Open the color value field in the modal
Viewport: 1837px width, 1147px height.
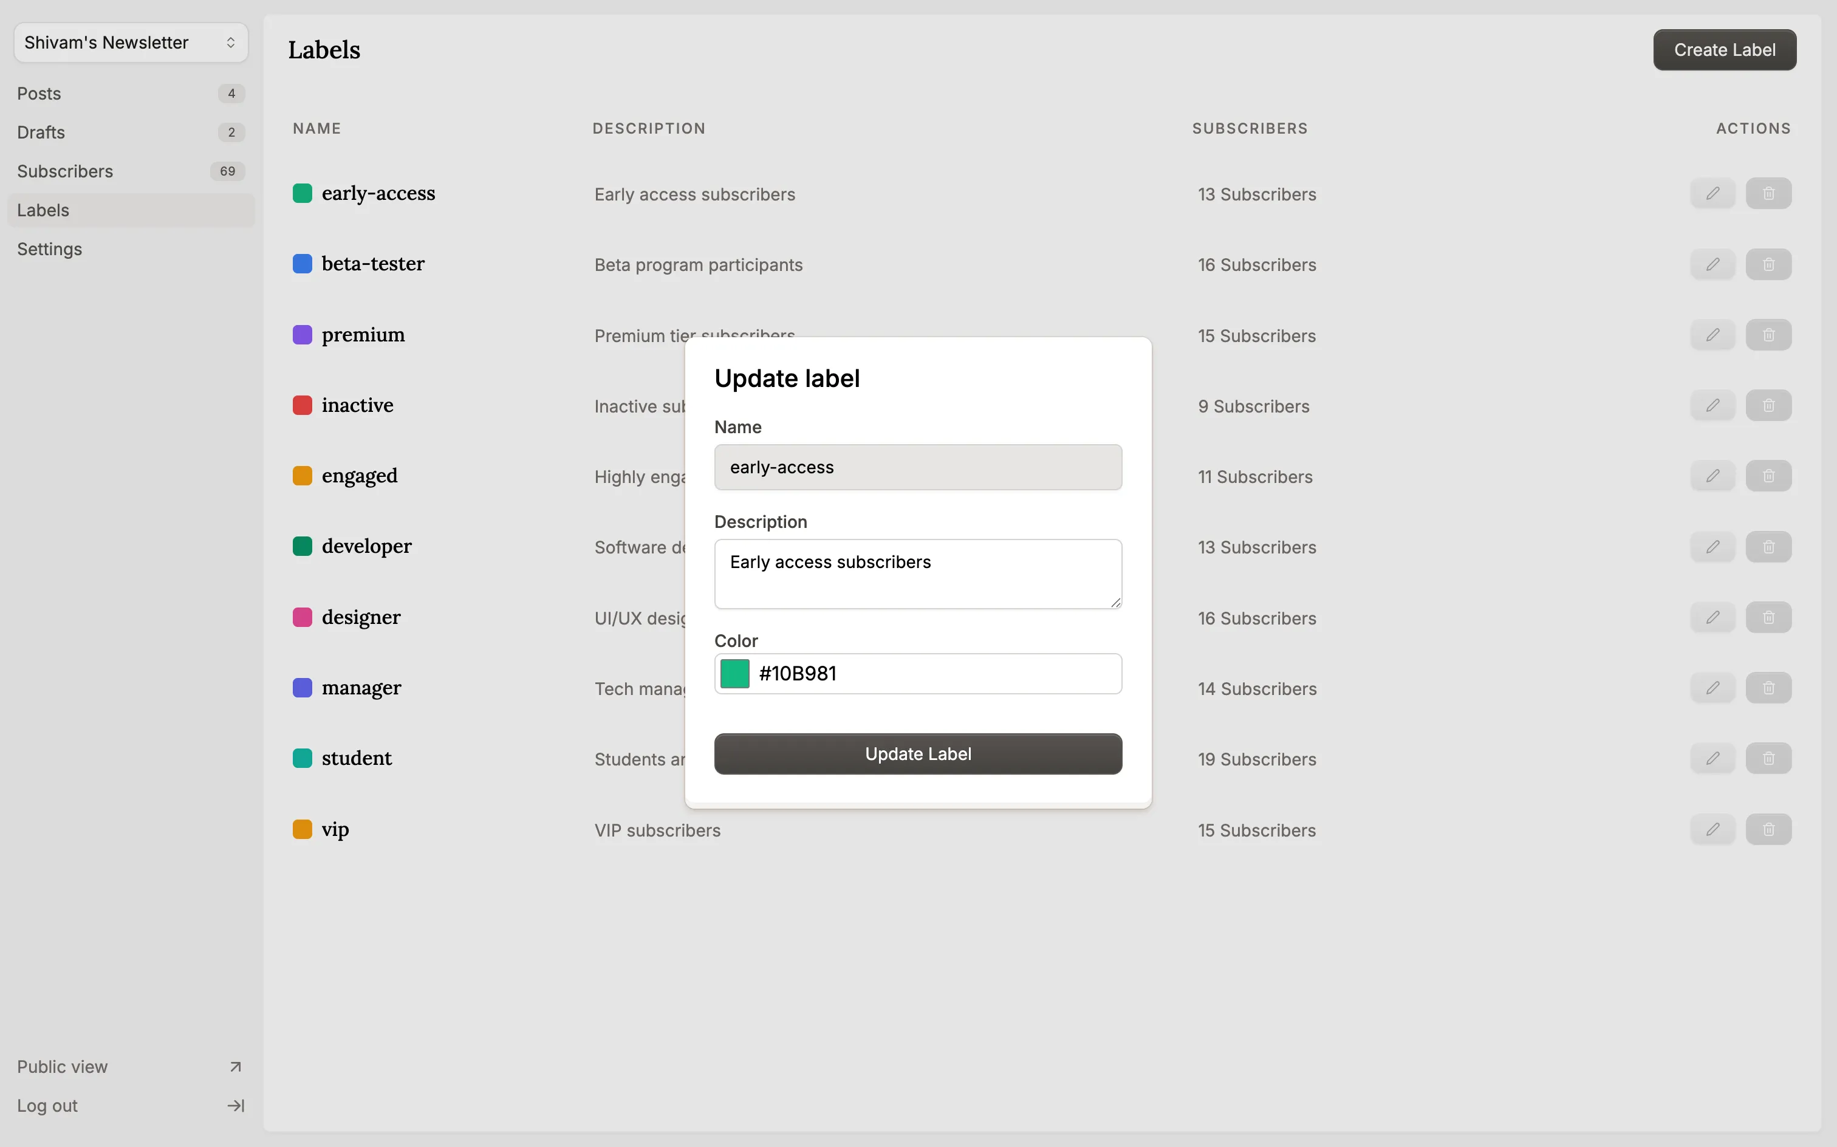pos(918,673)
